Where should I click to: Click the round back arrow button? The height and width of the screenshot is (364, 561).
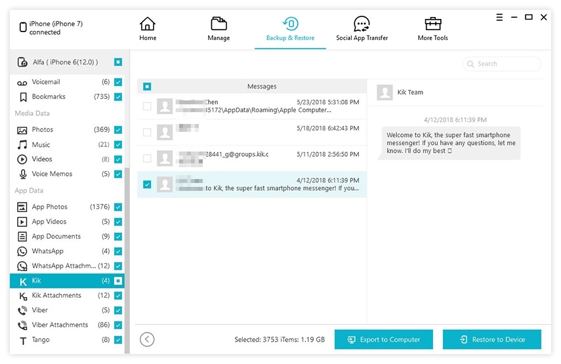(147, 339)
